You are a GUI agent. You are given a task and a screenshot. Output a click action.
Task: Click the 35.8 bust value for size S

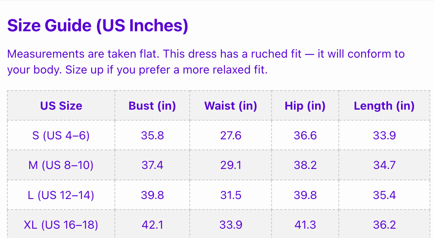152,135
